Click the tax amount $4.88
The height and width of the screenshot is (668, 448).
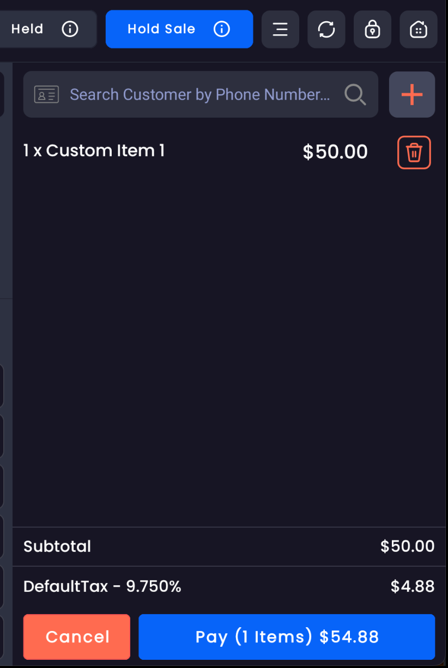413,586
